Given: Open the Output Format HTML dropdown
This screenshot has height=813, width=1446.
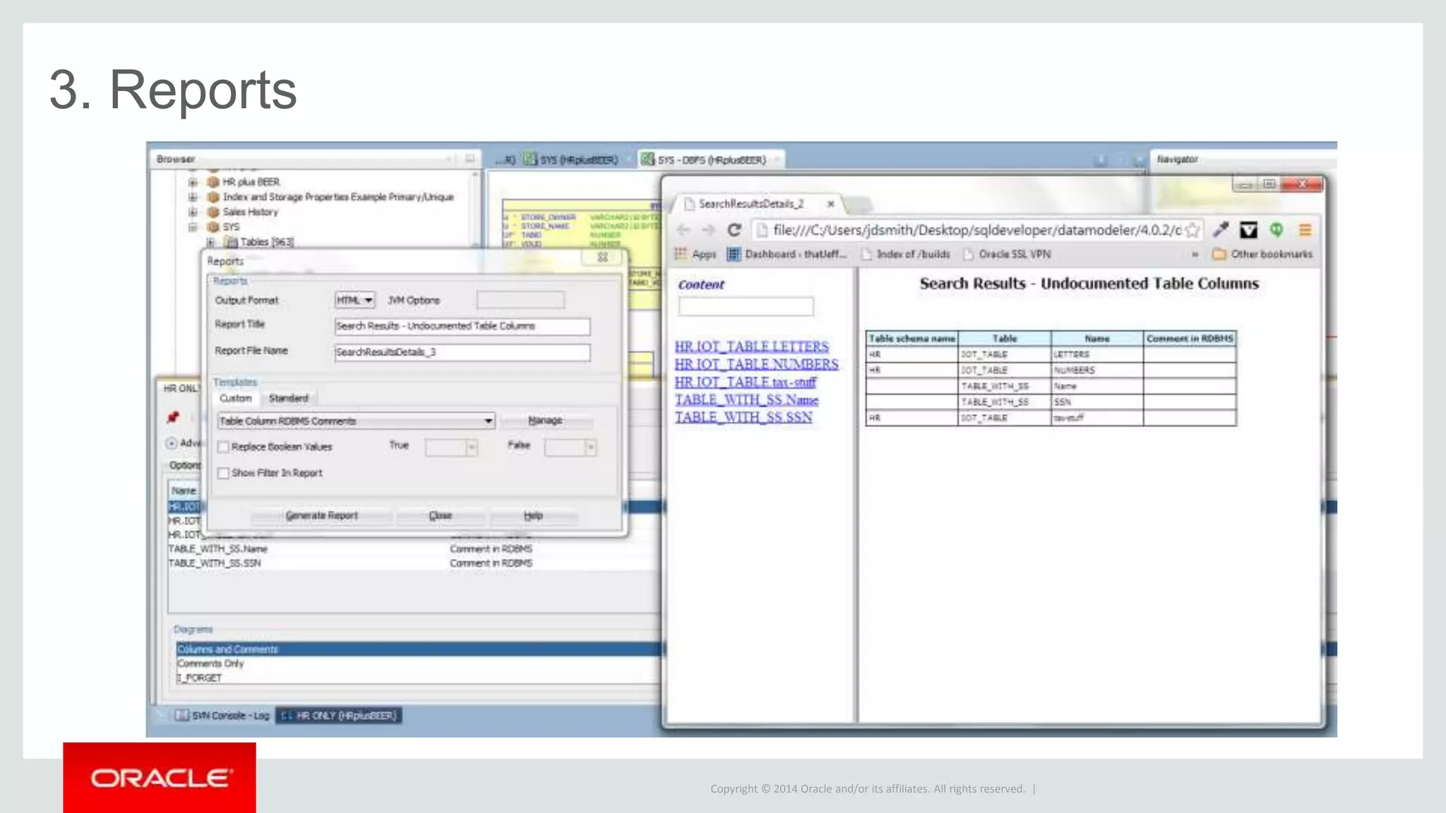Looking at the screenshot, I should [x=354, y=300].
